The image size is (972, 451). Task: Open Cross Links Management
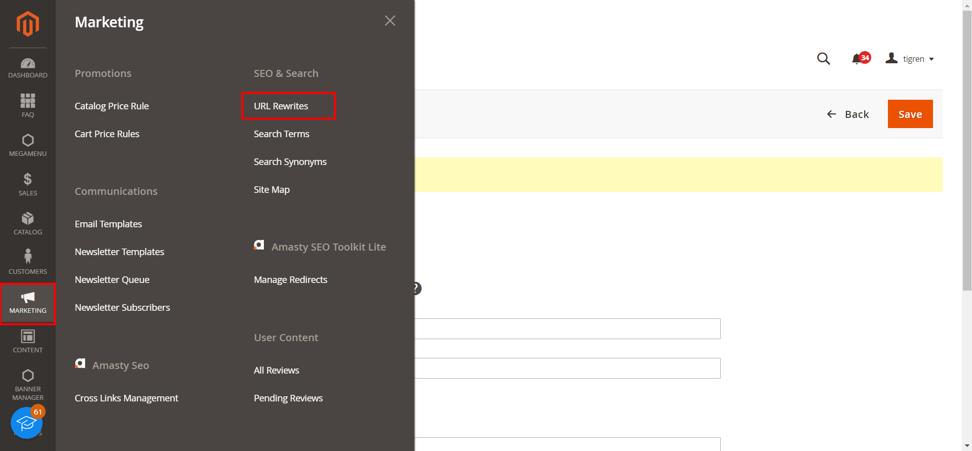[x=126, y=398]
